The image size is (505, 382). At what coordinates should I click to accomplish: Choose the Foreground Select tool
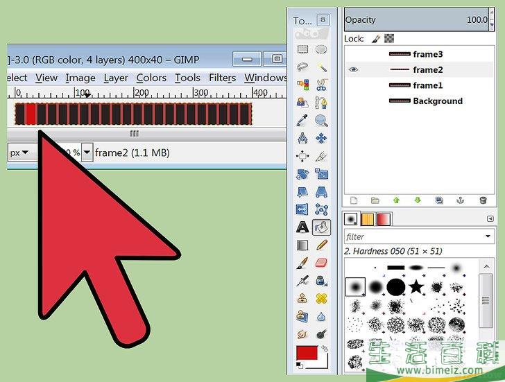(x=302, y=103)
